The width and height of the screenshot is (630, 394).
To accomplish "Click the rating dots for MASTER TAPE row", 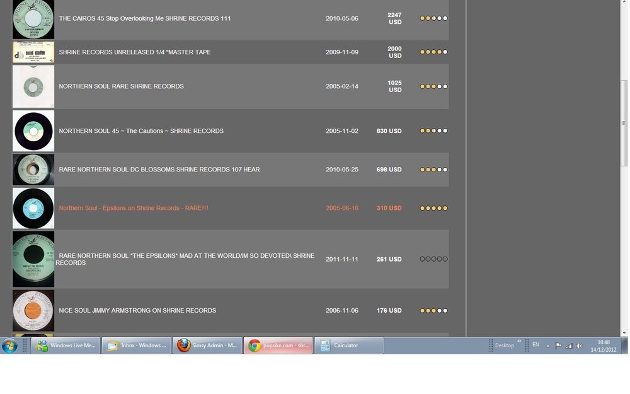I will coord(433,52).
